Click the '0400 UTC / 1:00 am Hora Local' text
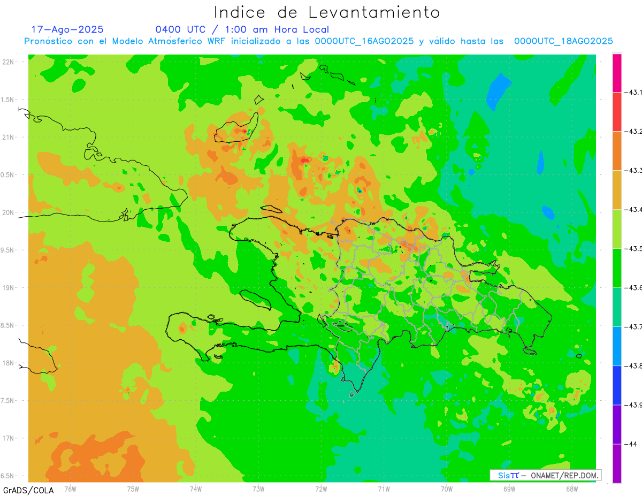This screenshot has height=496, width=642. tap(242, 29)
